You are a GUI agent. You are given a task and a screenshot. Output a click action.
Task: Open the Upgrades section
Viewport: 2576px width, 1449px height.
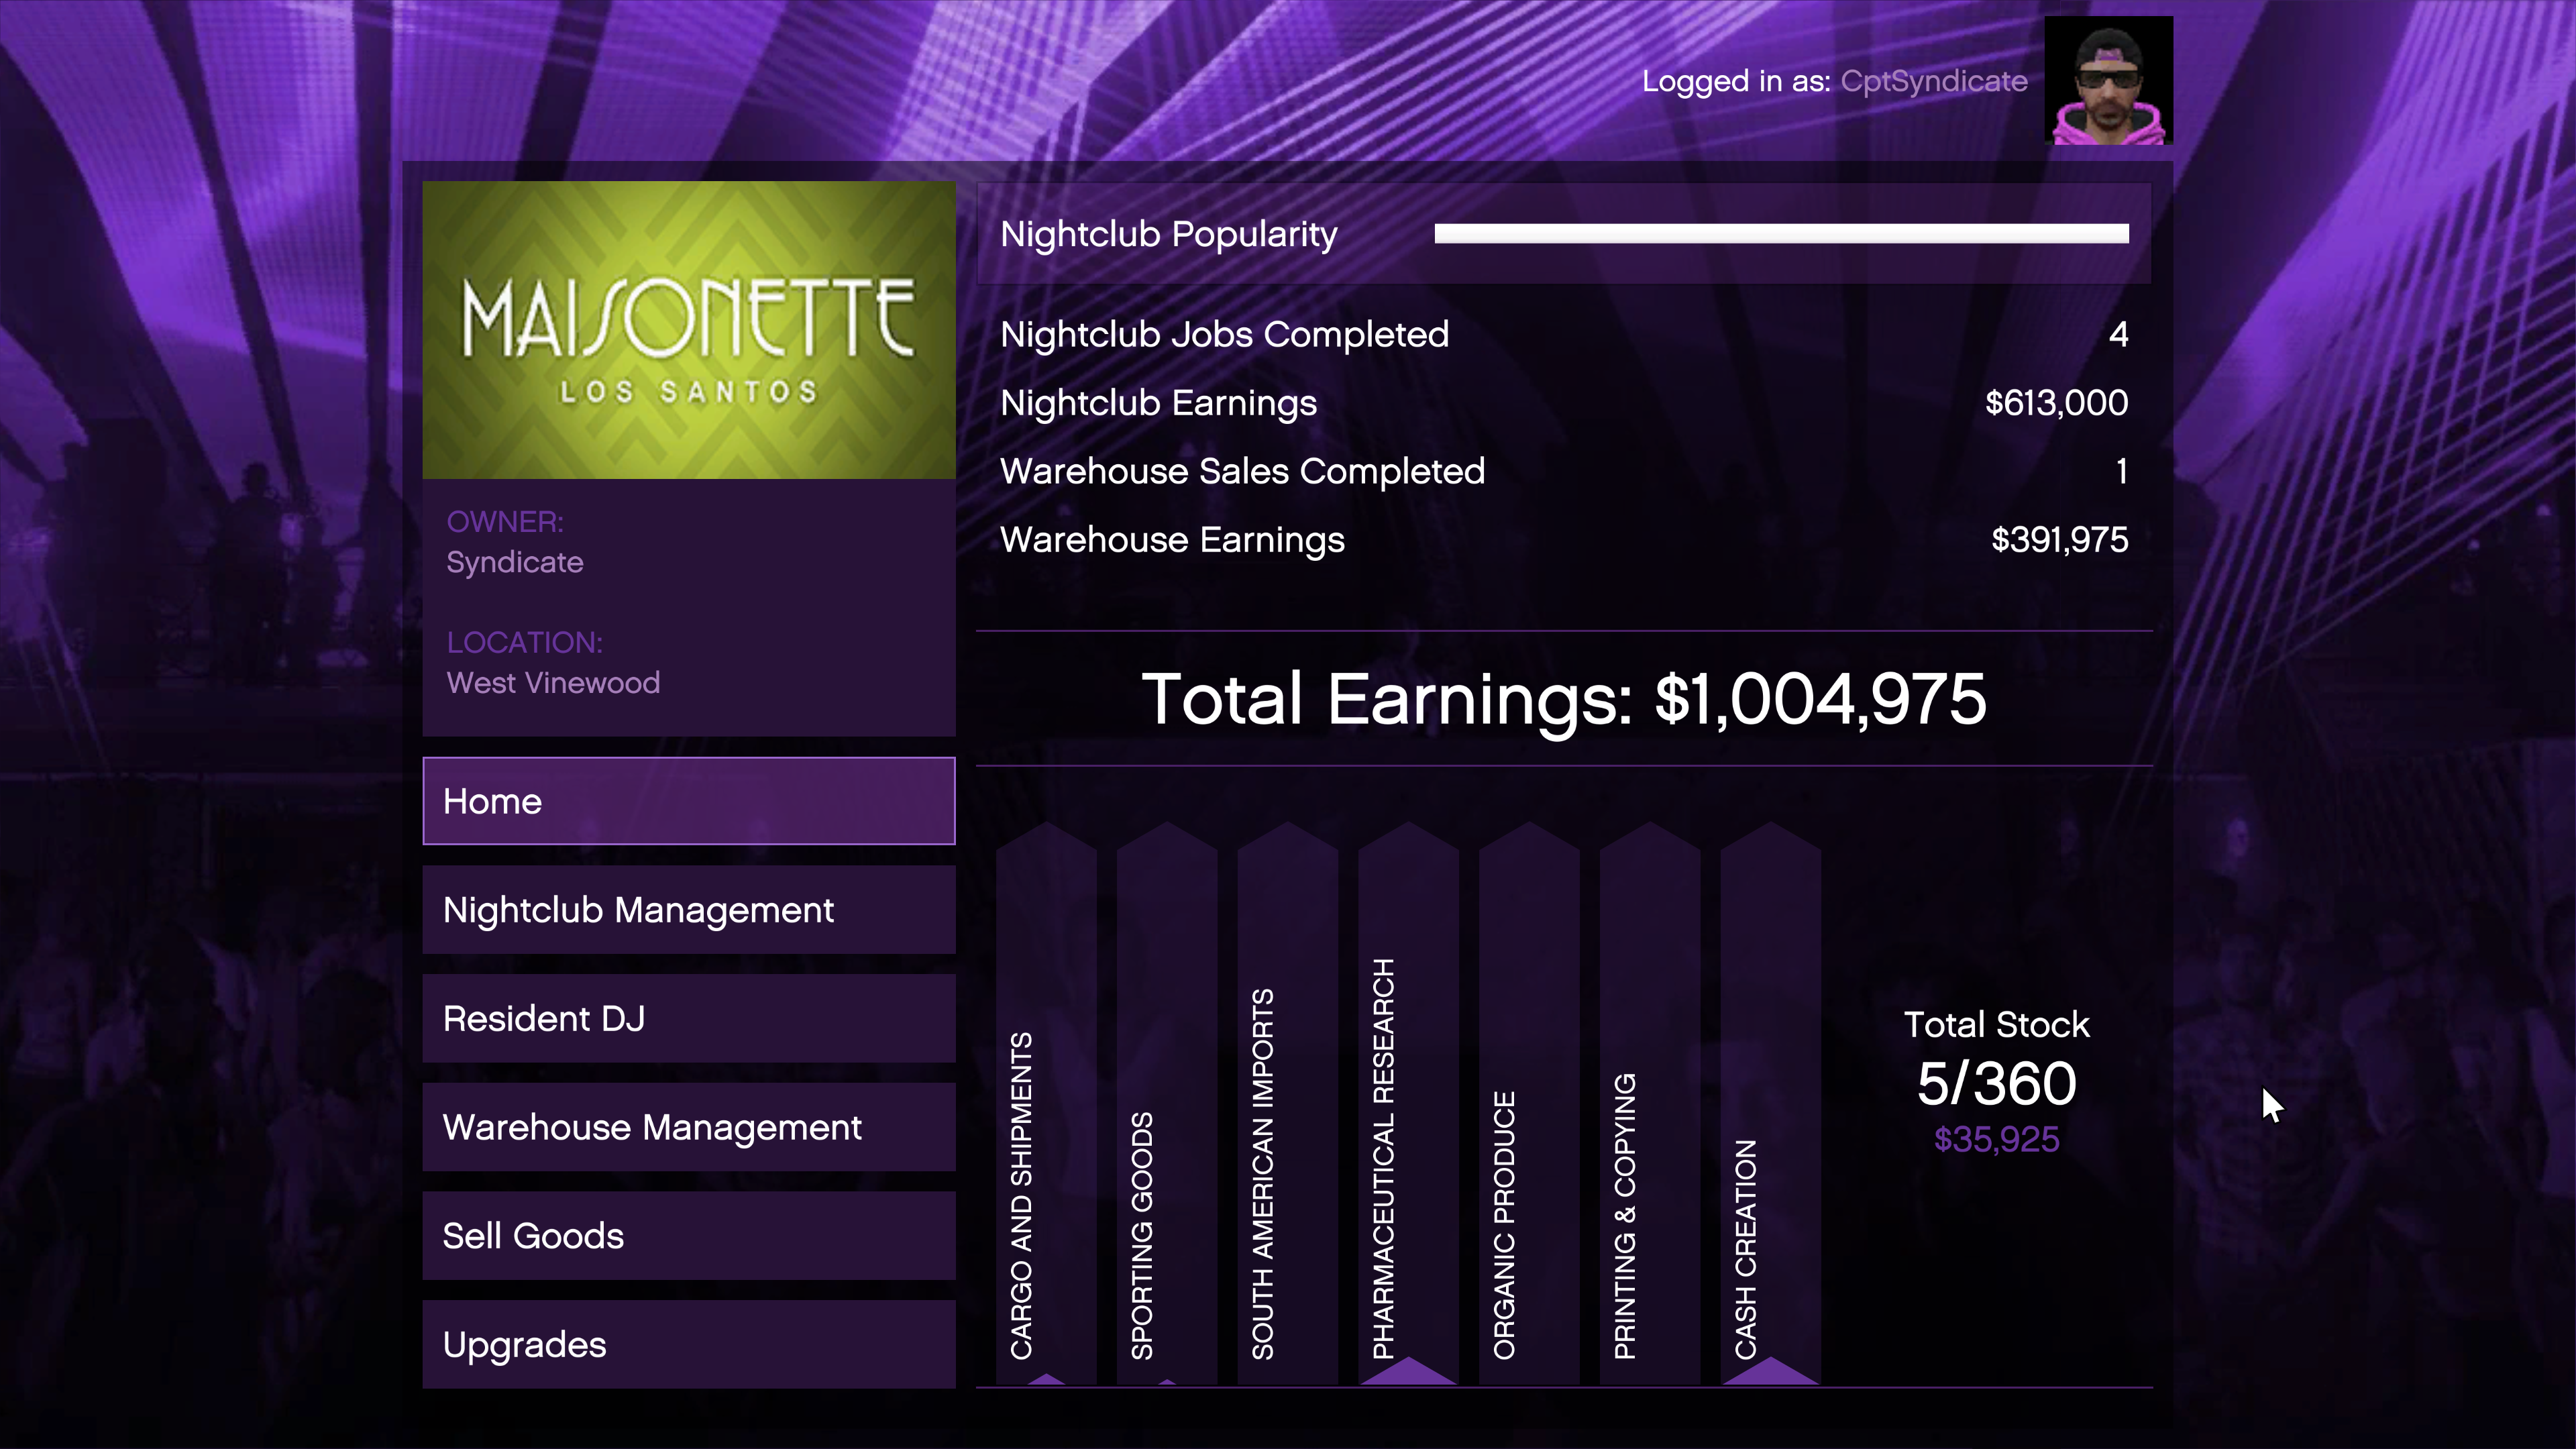point(688,1344)
